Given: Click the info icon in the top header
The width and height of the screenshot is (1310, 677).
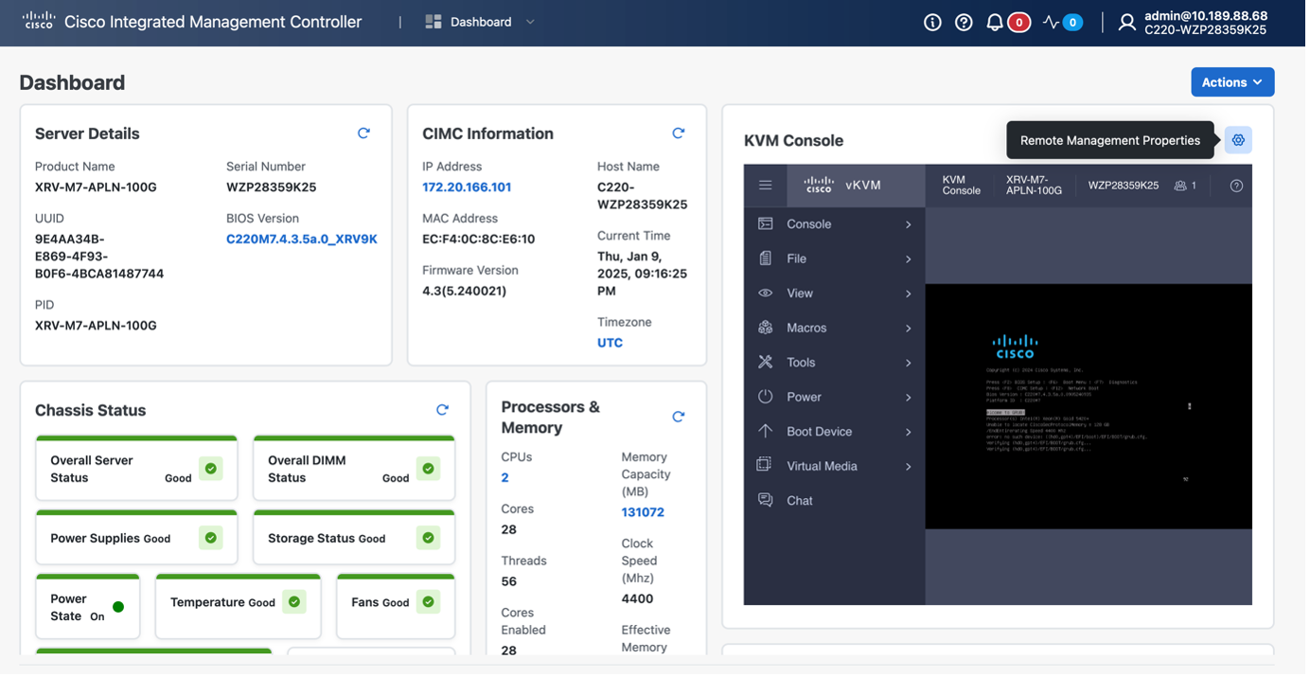Looking at the screenshot, I should click(x=932, y=23).
